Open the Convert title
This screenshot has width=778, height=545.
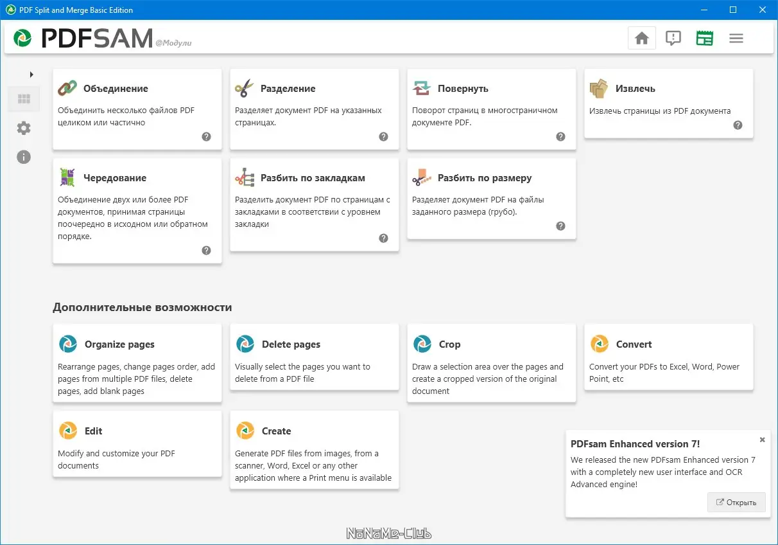(634, 344)
